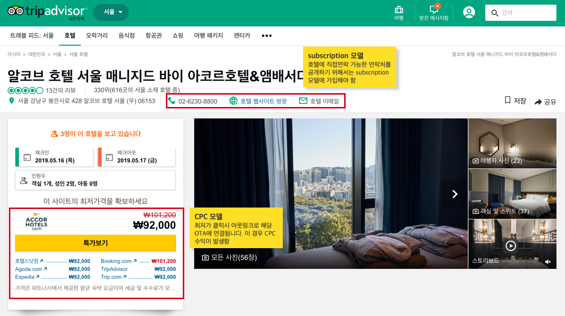Open the user profile icon
Viewport: 565px width, 316px height.
(x=469, y=12)
